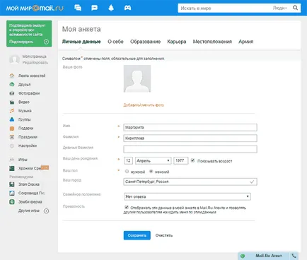Viewport: 307px width, 260px height.
Task: Switch to the Личные данные tab
Action: click(x=81, y=42)
